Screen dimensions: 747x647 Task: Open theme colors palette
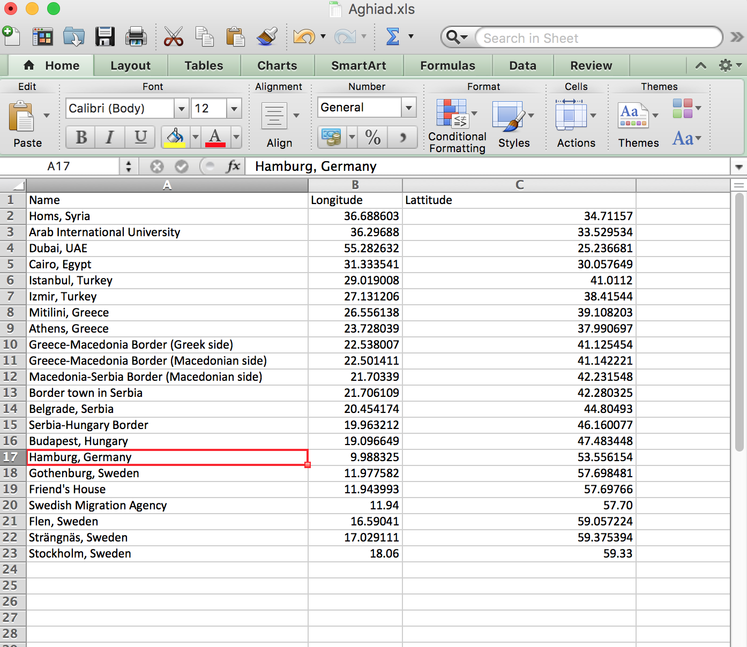click(x=687, y=109)
